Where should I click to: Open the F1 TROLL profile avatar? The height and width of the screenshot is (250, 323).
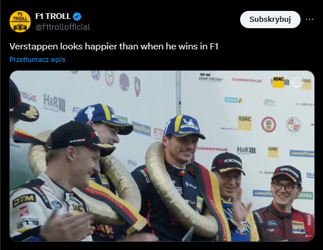tap(20, 21)
